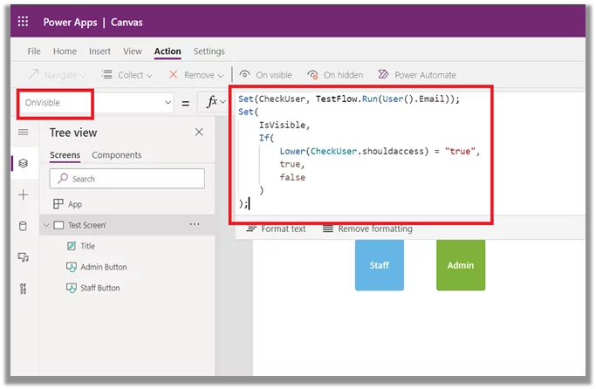Open the File menu

34,51
